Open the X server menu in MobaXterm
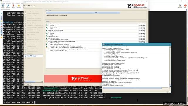 click(18, 3)
